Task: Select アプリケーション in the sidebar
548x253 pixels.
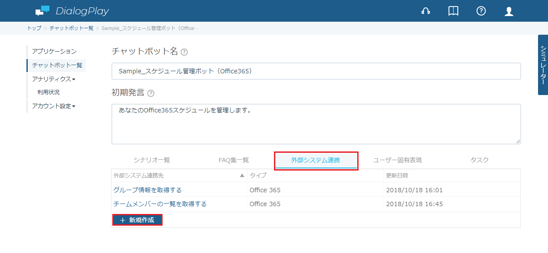Action: coord(54,52)
